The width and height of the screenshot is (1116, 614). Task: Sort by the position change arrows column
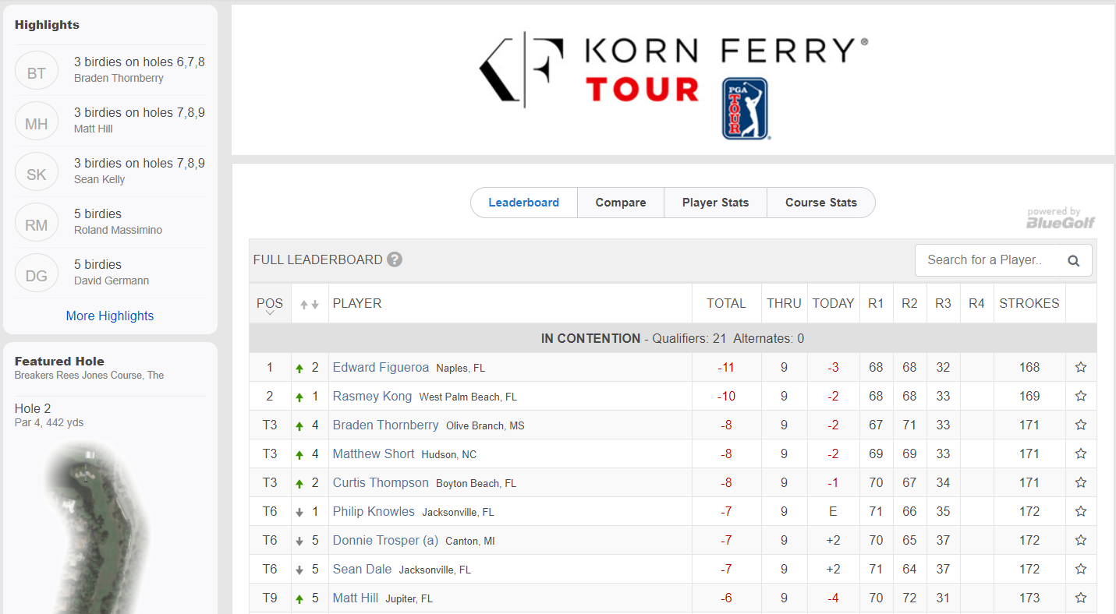[x=310, y=304]
